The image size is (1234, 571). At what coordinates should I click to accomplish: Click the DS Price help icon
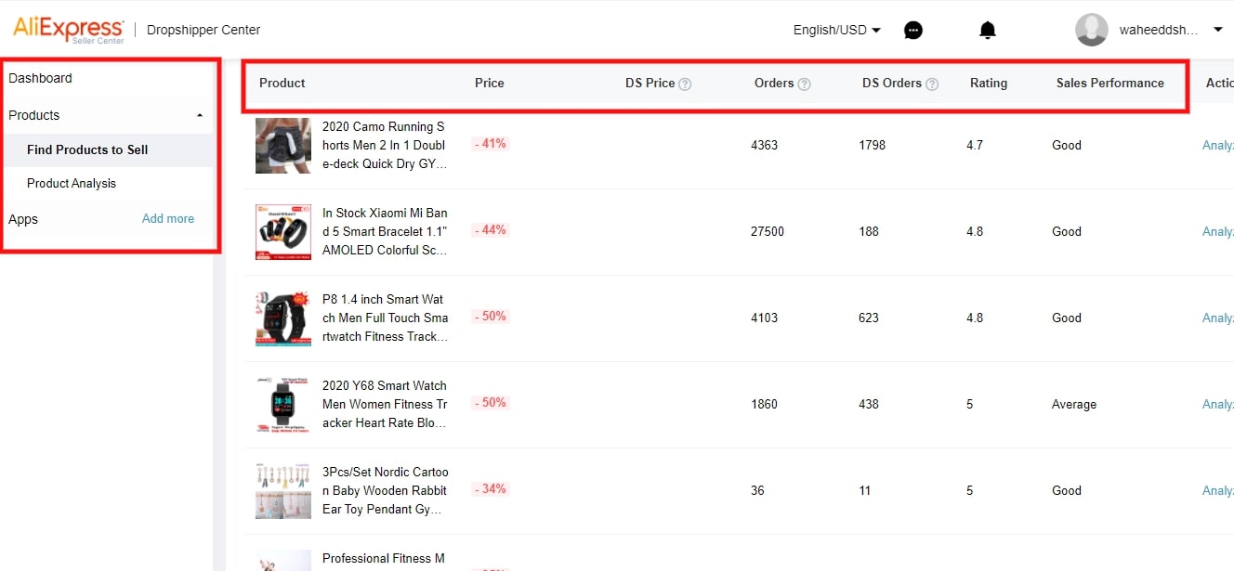coord(685,84)
